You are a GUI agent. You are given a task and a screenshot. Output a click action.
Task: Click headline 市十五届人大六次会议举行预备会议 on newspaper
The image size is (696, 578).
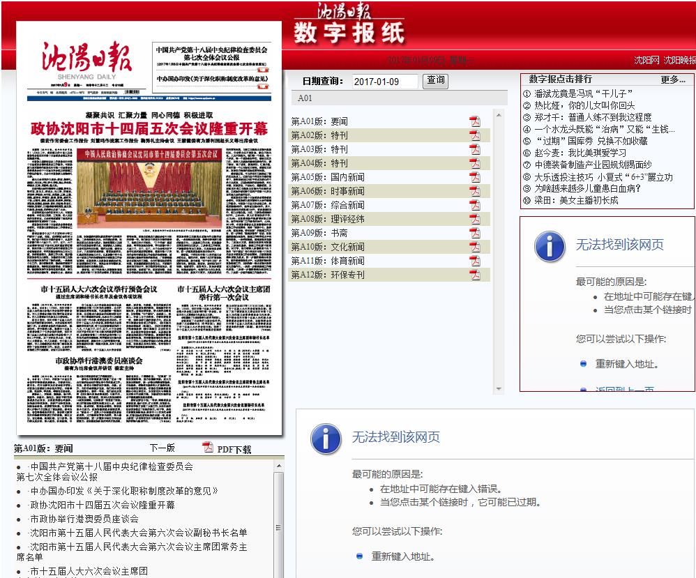[x=99, y=289]
